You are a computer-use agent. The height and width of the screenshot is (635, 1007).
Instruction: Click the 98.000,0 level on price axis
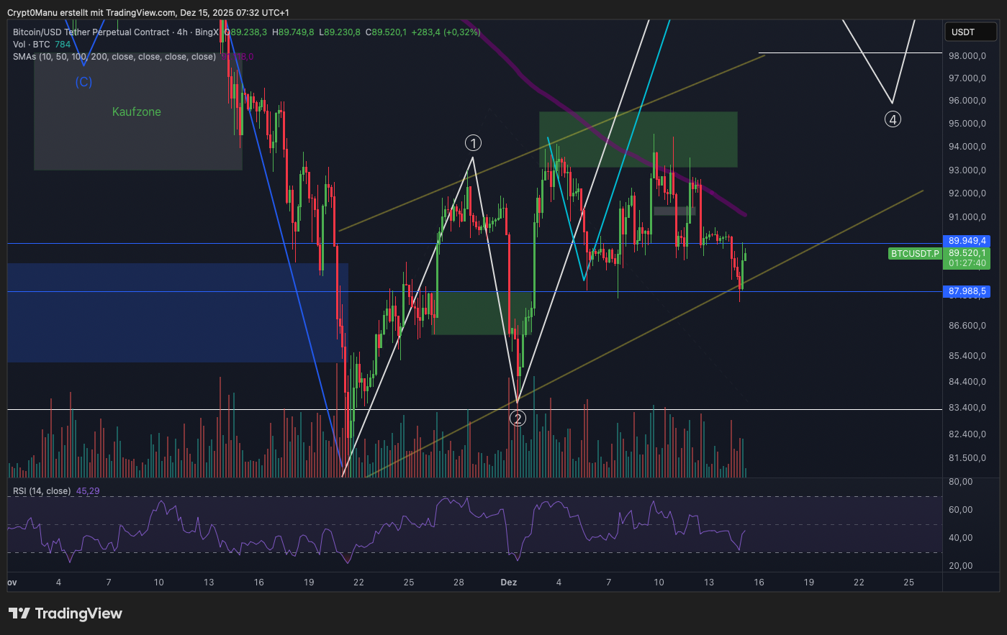(967, 56)
